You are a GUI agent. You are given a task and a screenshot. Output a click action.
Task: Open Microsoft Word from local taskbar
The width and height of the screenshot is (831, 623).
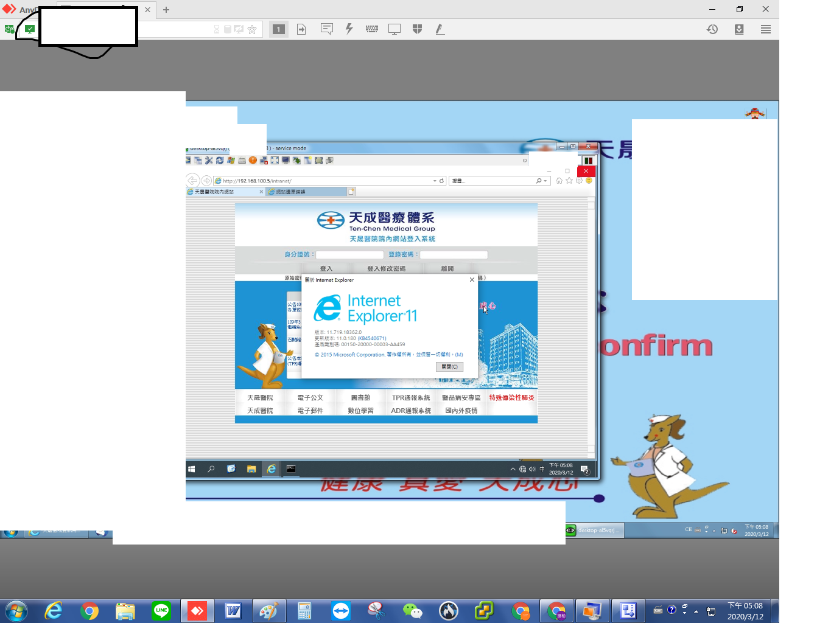click(x=233, y=611)
